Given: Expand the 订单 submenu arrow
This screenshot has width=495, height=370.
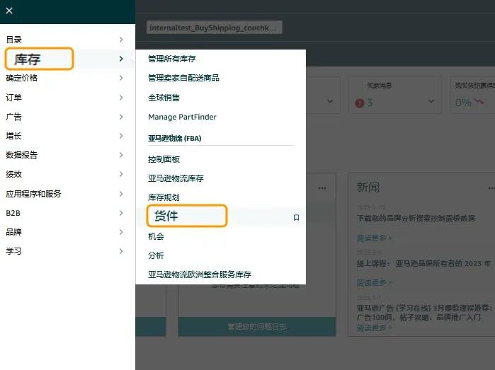Looking at the screenshot, I should (121, 98).
